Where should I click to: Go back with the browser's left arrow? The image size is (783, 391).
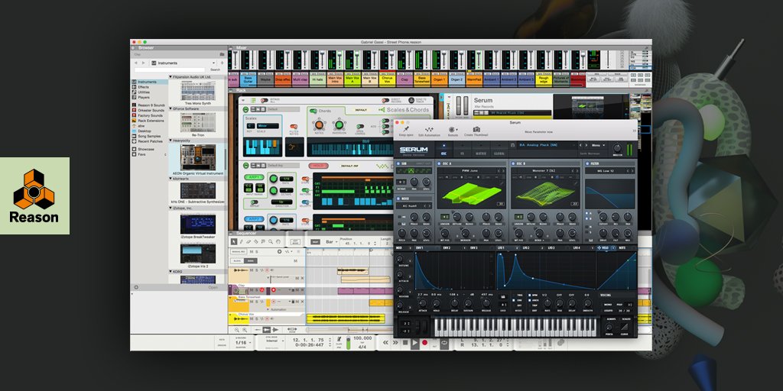(x=136, y=63)
